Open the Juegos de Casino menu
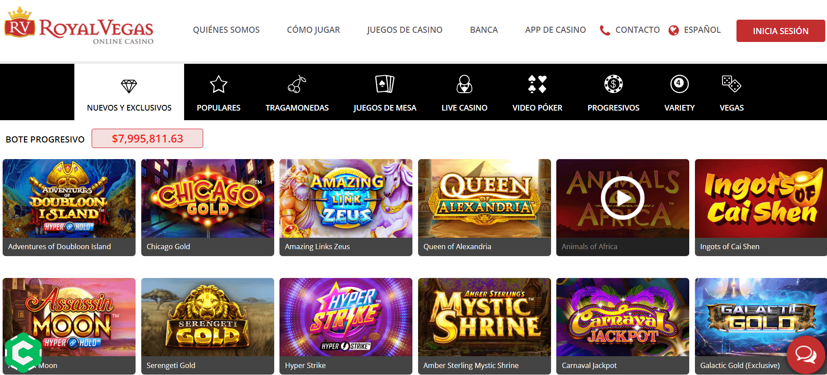This screenshot has width=827, height=375. point(405,30)
